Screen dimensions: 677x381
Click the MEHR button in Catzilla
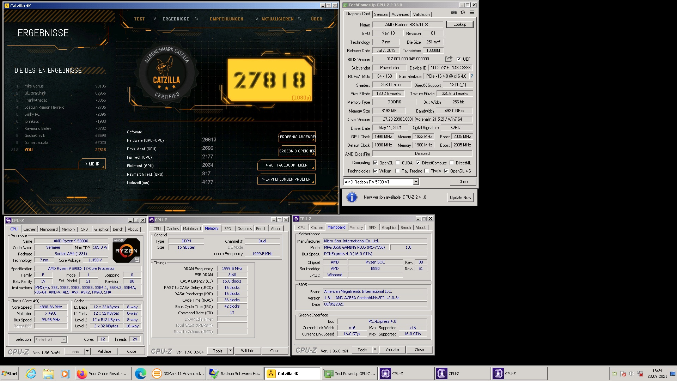point(92,164)
